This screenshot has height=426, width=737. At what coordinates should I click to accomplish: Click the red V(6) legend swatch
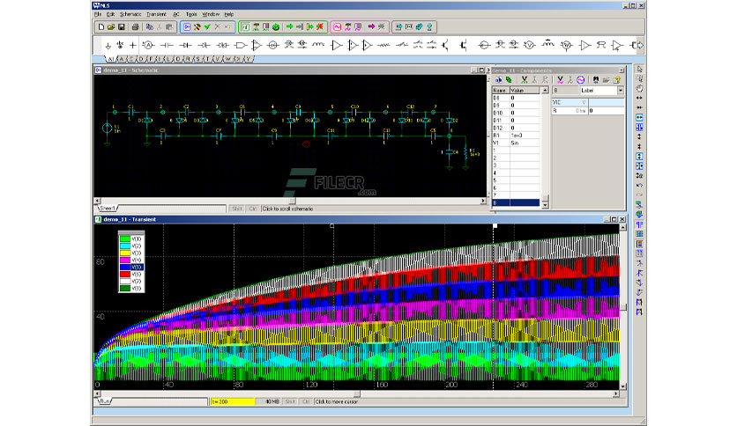pyautogui.click(x=125, y=274)
